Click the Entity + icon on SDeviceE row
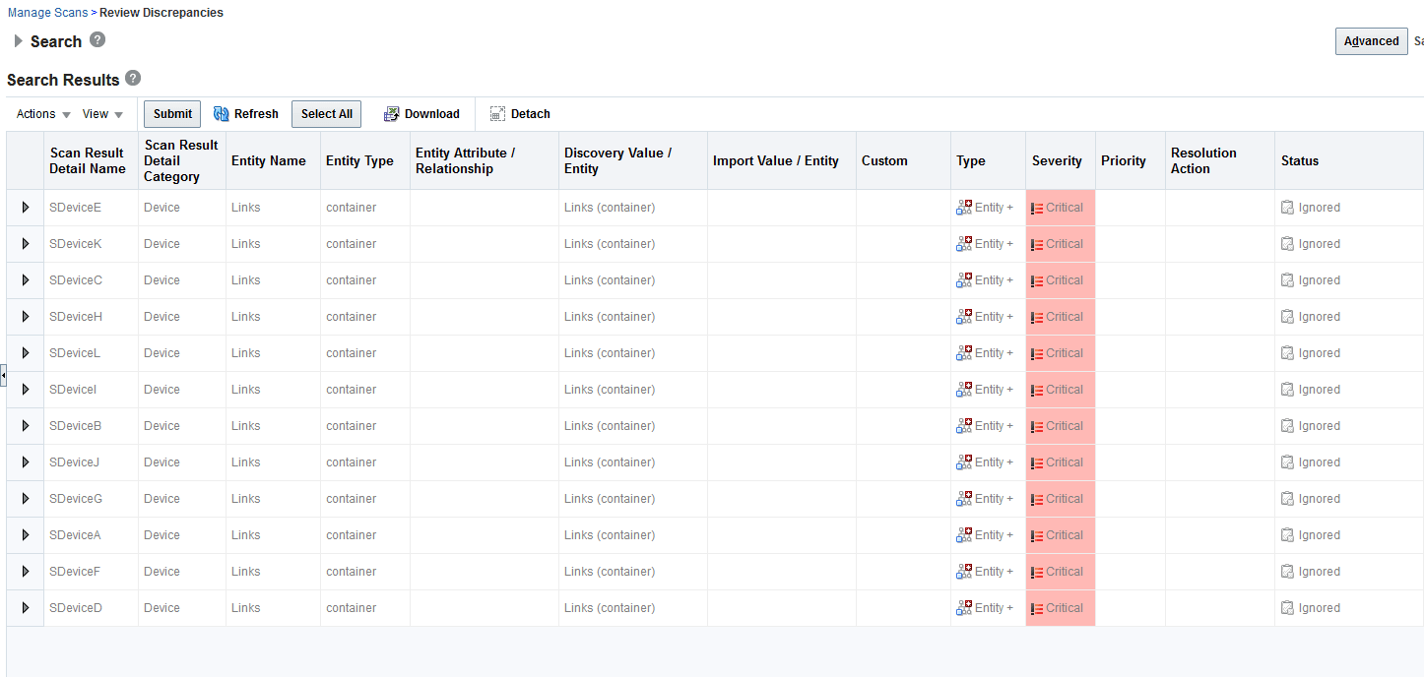The width and height of the screenshot is (1424, 677). [x=963, y=207]
